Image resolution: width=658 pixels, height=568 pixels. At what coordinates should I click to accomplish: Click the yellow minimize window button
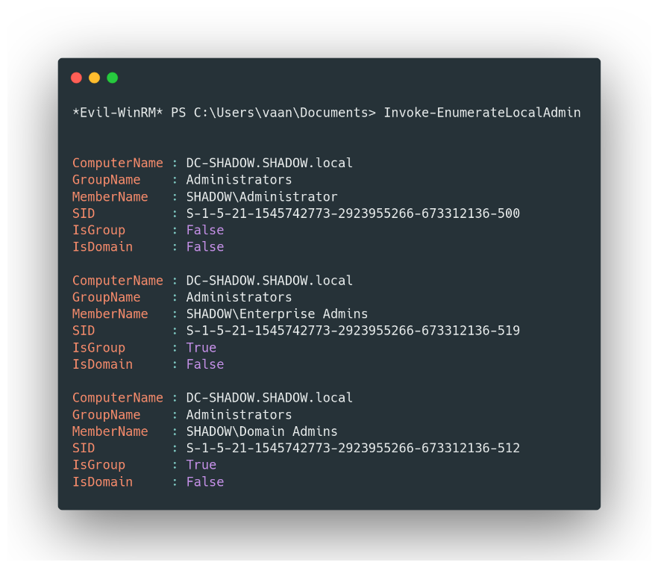tap(94, 78)
